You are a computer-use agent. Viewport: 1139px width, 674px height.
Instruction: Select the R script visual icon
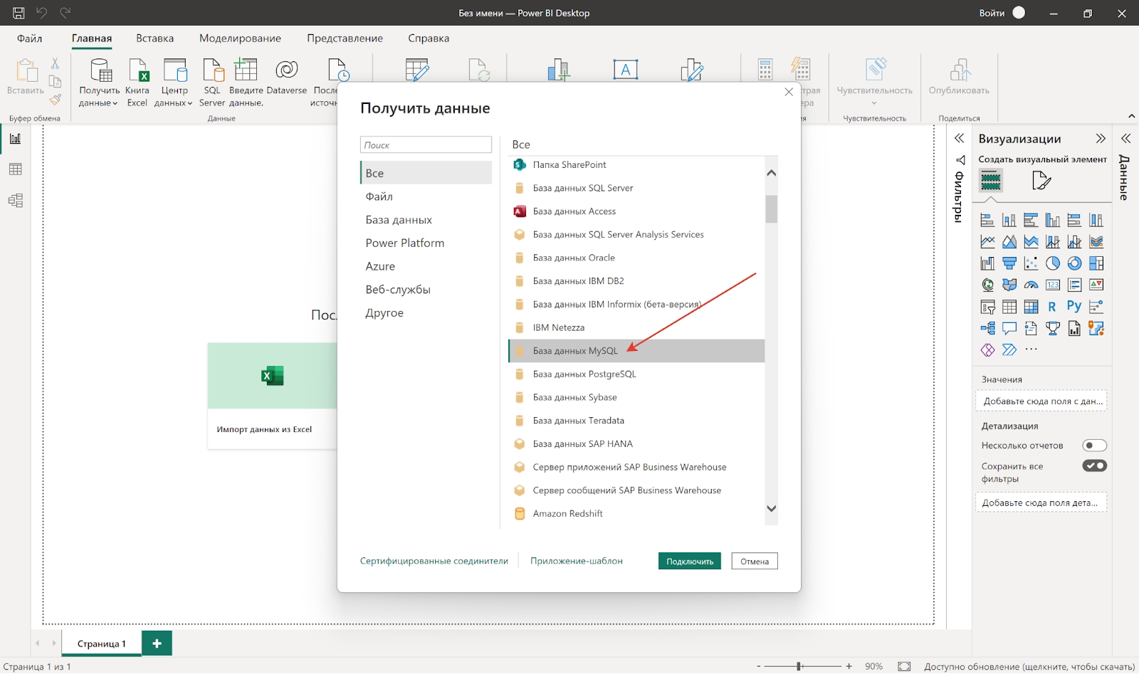point(1052,307)
